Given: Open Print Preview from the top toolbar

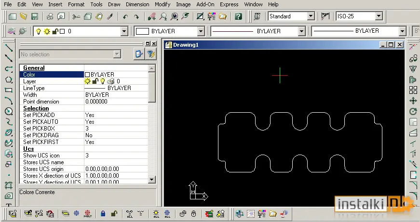Looking at the screenshot, I should pos(61,16).
